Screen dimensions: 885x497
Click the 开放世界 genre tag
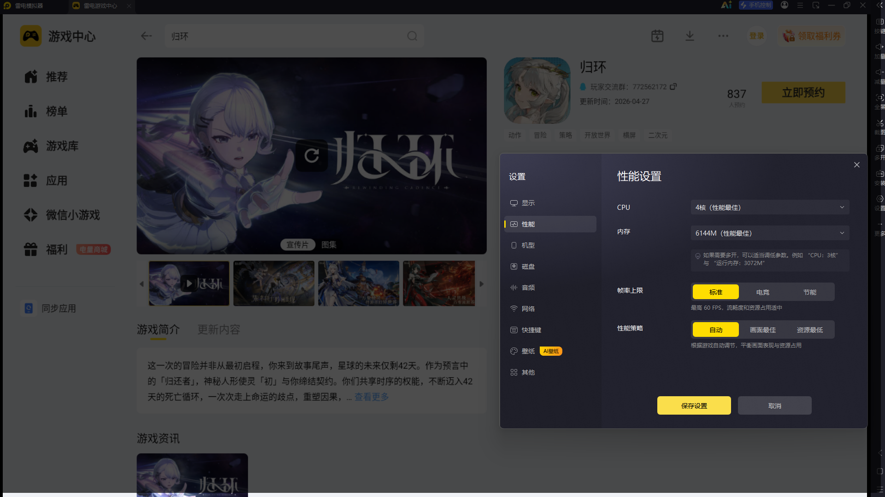click(x=597, y=135)
